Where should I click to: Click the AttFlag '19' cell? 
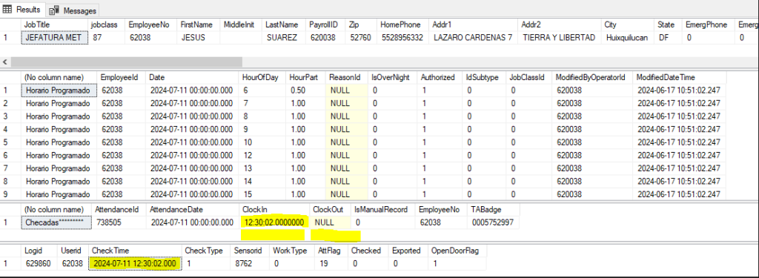(331, 263)
